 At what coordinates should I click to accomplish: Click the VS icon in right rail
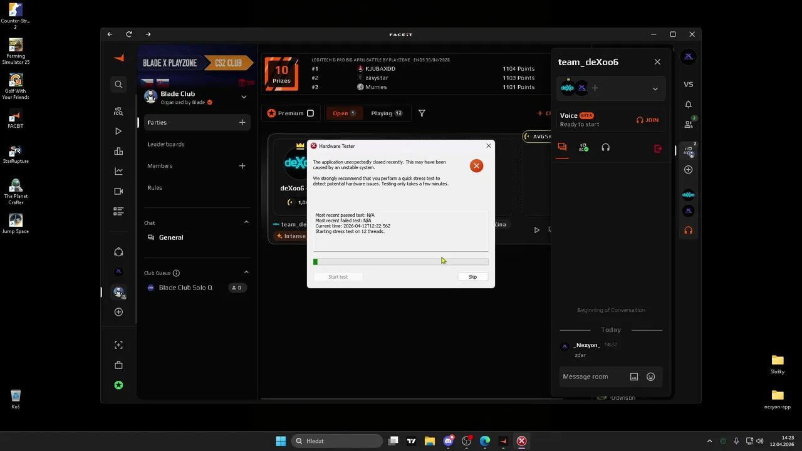688,84
